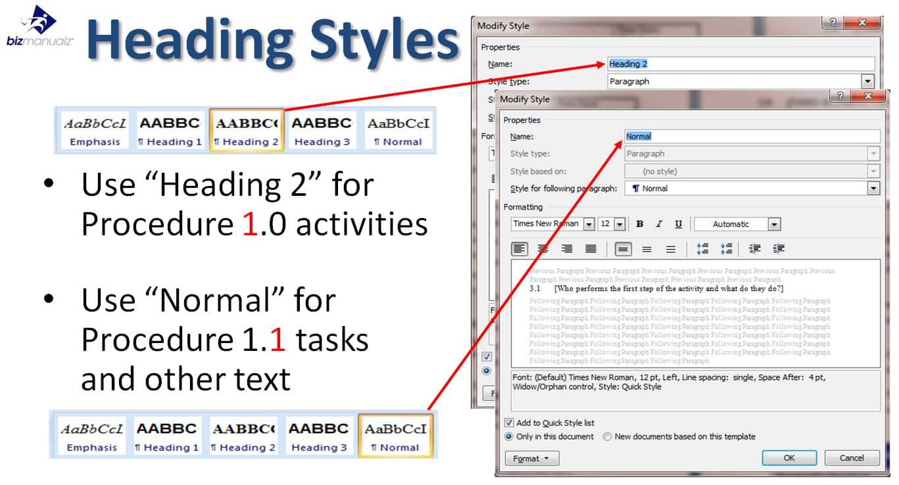Open the Format menu button

531,458
